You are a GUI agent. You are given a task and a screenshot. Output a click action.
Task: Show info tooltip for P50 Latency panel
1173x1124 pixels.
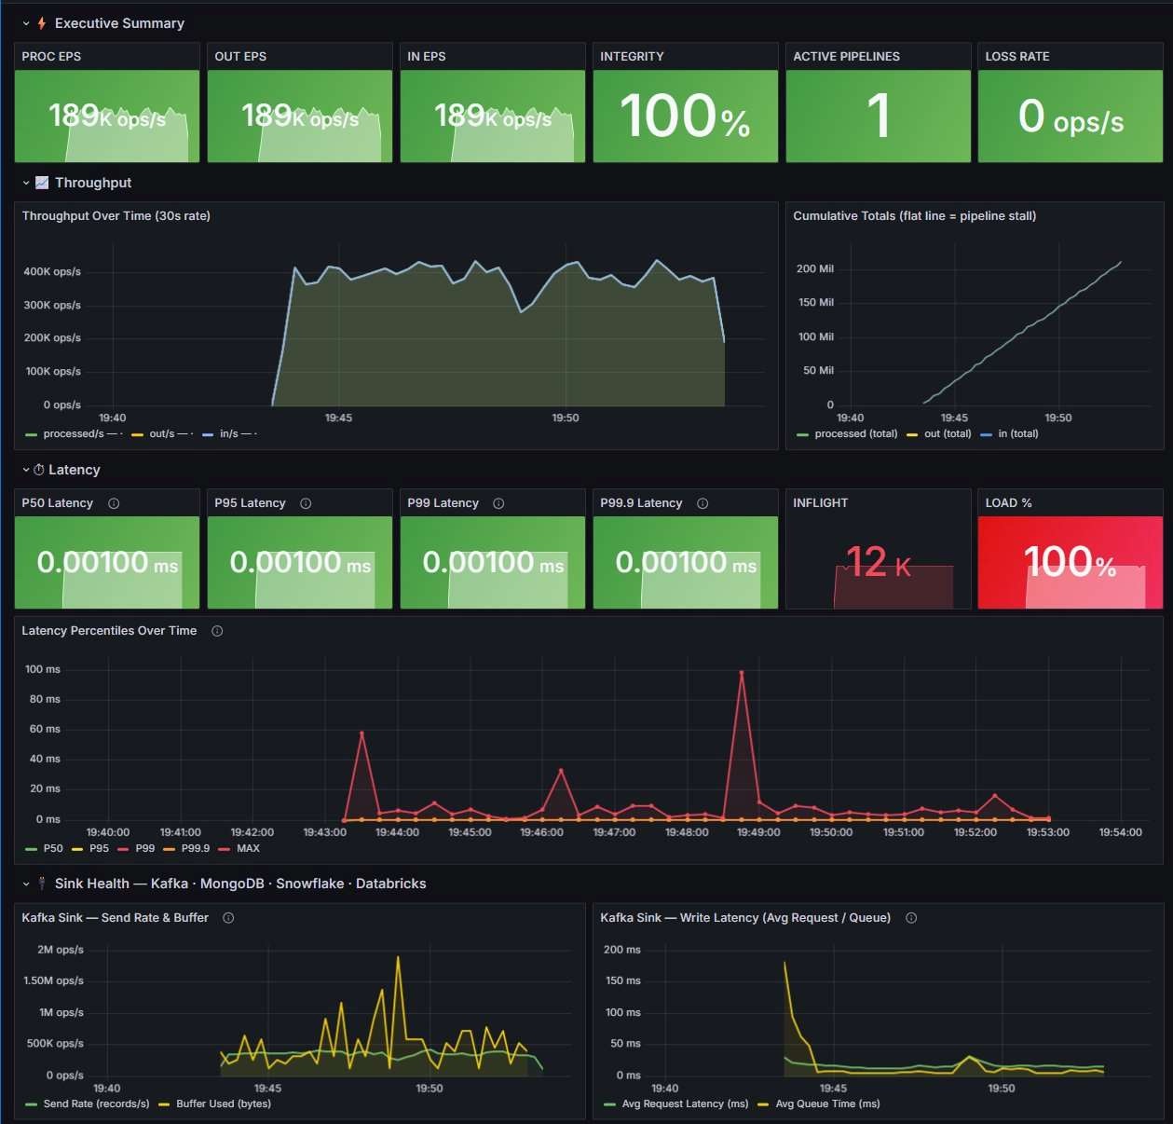click(x=114, y=503)
